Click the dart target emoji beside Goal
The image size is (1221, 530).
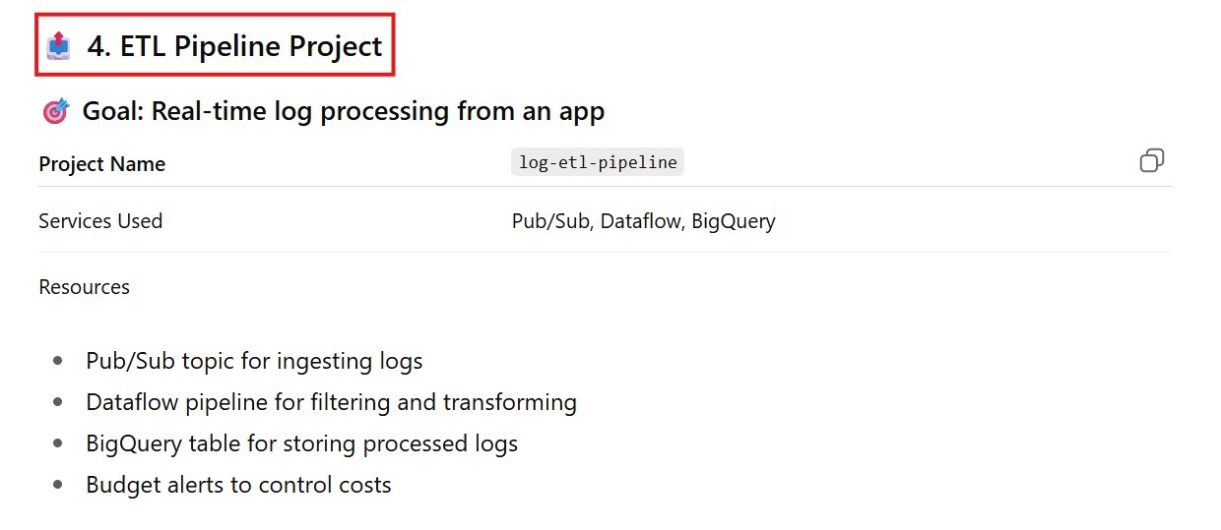point(56,111)
